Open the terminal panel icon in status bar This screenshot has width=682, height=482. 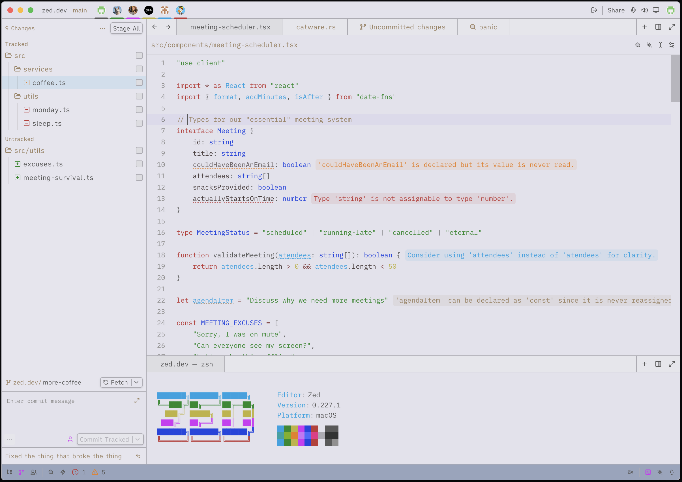(648, 472)
